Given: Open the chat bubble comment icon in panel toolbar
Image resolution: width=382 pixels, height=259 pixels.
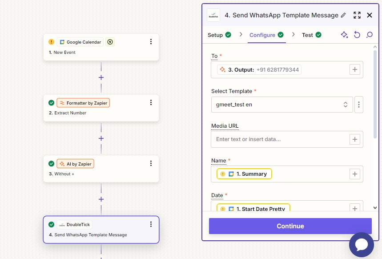Looking at the screenshot, I should tap(369, 35).
